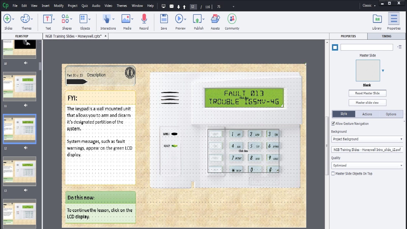This screenshot has width=407, height=229.
Task: Go to previous slide arrow
Action: click(184, 7)
